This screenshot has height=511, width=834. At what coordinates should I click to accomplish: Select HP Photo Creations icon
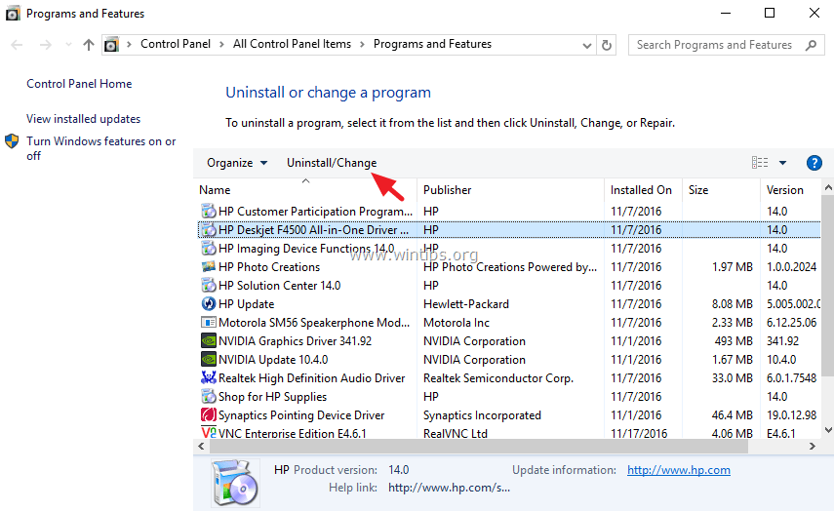209,266
